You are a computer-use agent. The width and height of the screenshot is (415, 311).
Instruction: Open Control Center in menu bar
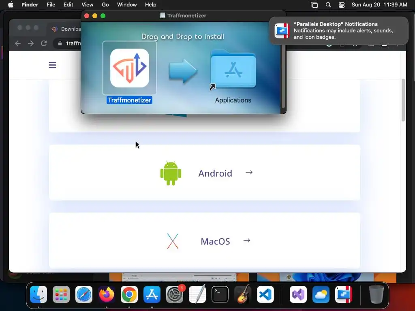pos(342,4)
